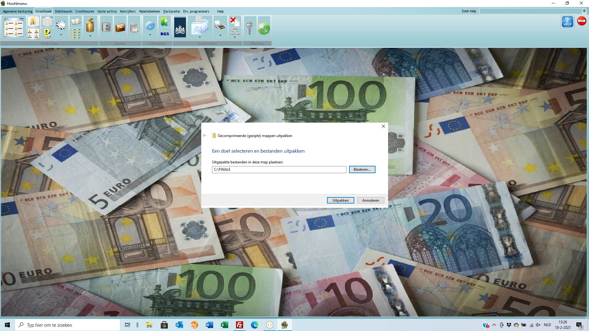Image resolution: width=589 pixels, height=331 pixels.
Task: Open the table list icon in Onderhoud
Action: [47, 21]
